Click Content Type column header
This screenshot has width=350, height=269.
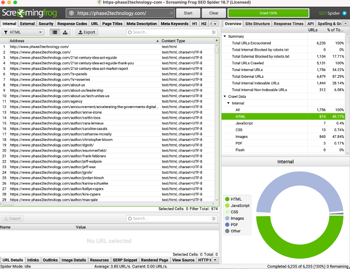click(x=187, y=41)
